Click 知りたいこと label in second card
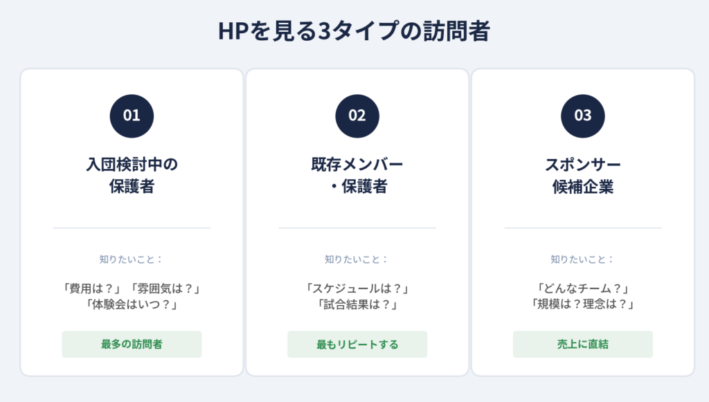The width and height of the screenshot is (709, 402). tap(357, 259)
